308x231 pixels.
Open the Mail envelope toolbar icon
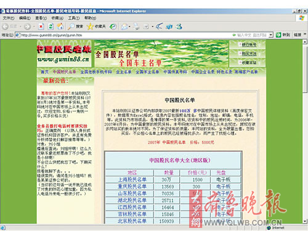tap(124, 26)
